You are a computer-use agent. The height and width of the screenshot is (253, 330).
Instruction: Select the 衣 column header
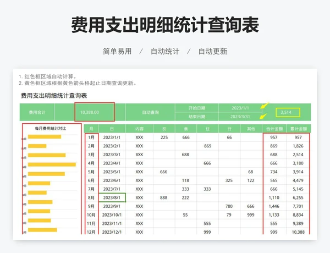click(x=164, y=129)
